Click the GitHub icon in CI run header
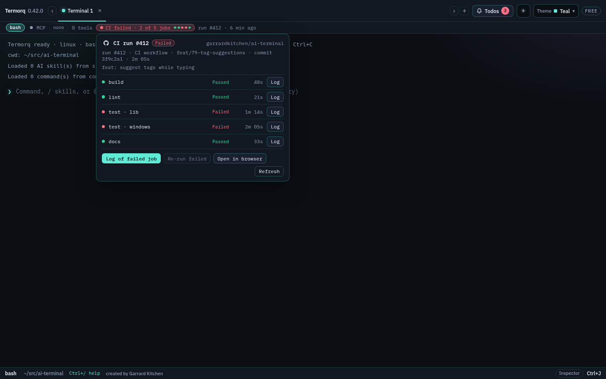606x379 pixels. point(106,43)
